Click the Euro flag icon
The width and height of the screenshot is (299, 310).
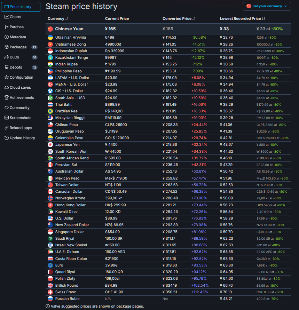pyautogui.click(x=50, y=265)
